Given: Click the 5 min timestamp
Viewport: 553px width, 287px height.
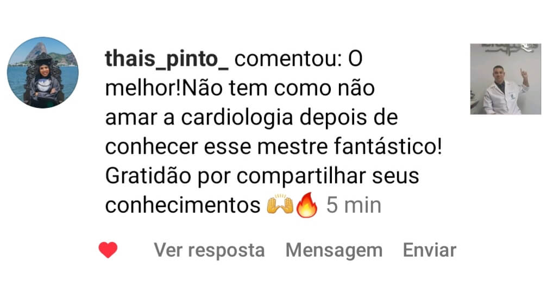Looking at the screenshot, I should click(354, 205).
